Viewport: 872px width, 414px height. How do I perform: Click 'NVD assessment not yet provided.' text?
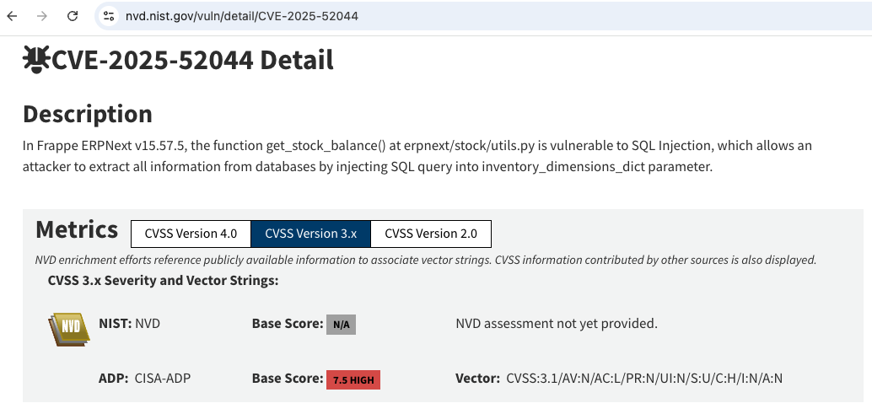pos(557,324)
